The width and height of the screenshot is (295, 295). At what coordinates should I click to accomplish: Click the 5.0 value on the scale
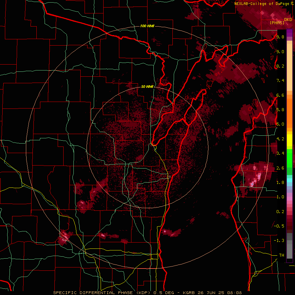pos(280,124)
